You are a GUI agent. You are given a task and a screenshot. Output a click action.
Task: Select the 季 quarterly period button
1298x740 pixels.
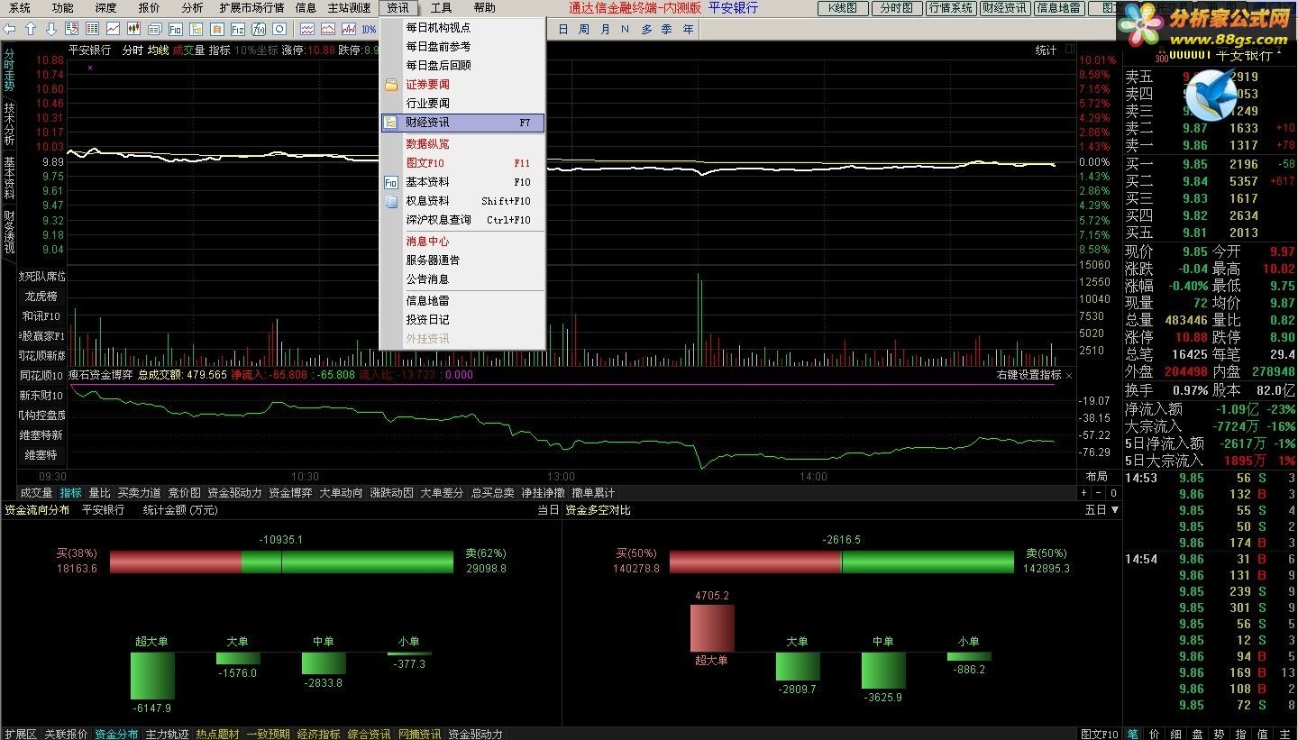(666, 29)
